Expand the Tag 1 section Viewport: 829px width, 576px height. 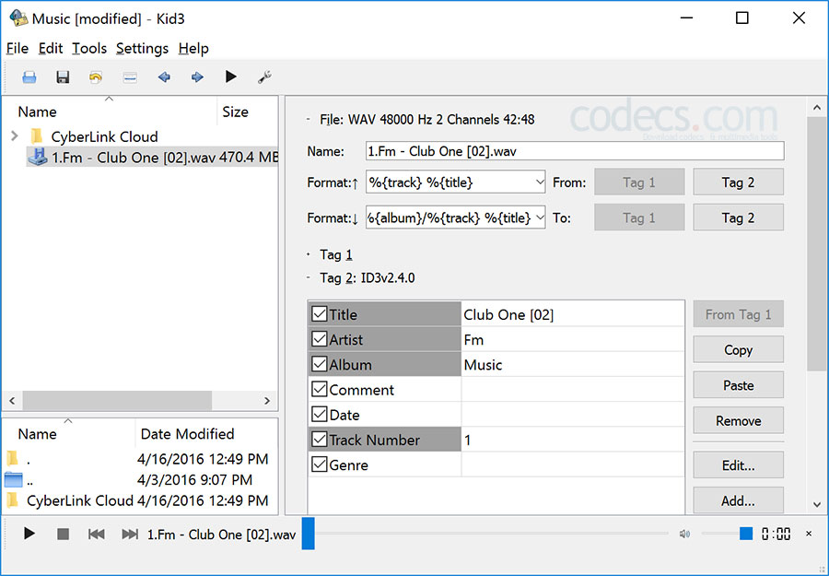(309, 255)
